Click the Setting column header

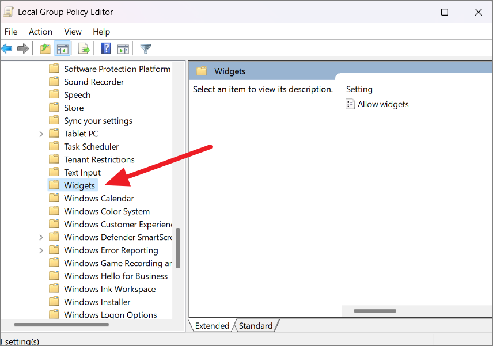359,89
